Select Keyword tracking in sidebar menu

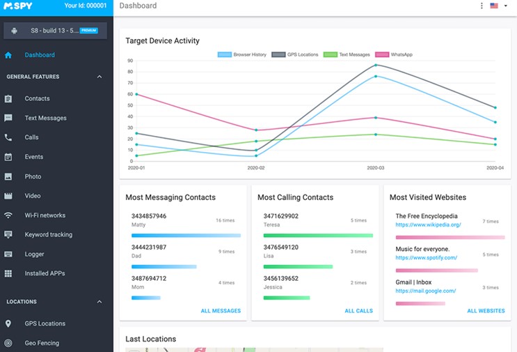48,235
